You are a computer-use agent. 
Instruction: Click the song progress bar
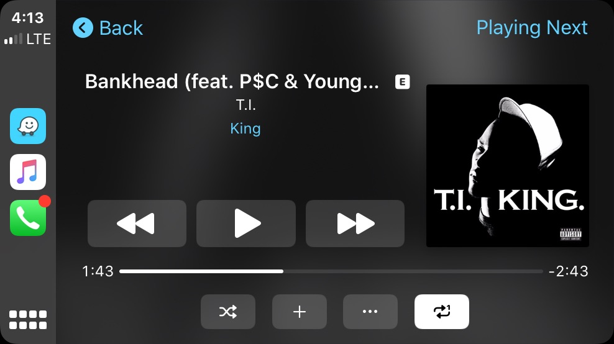[x=331, y=271]
